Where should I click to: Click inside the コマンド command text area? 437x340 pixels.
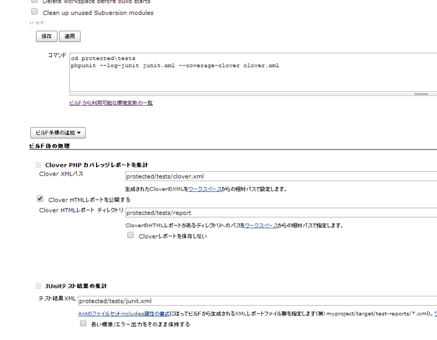(253, 72)
